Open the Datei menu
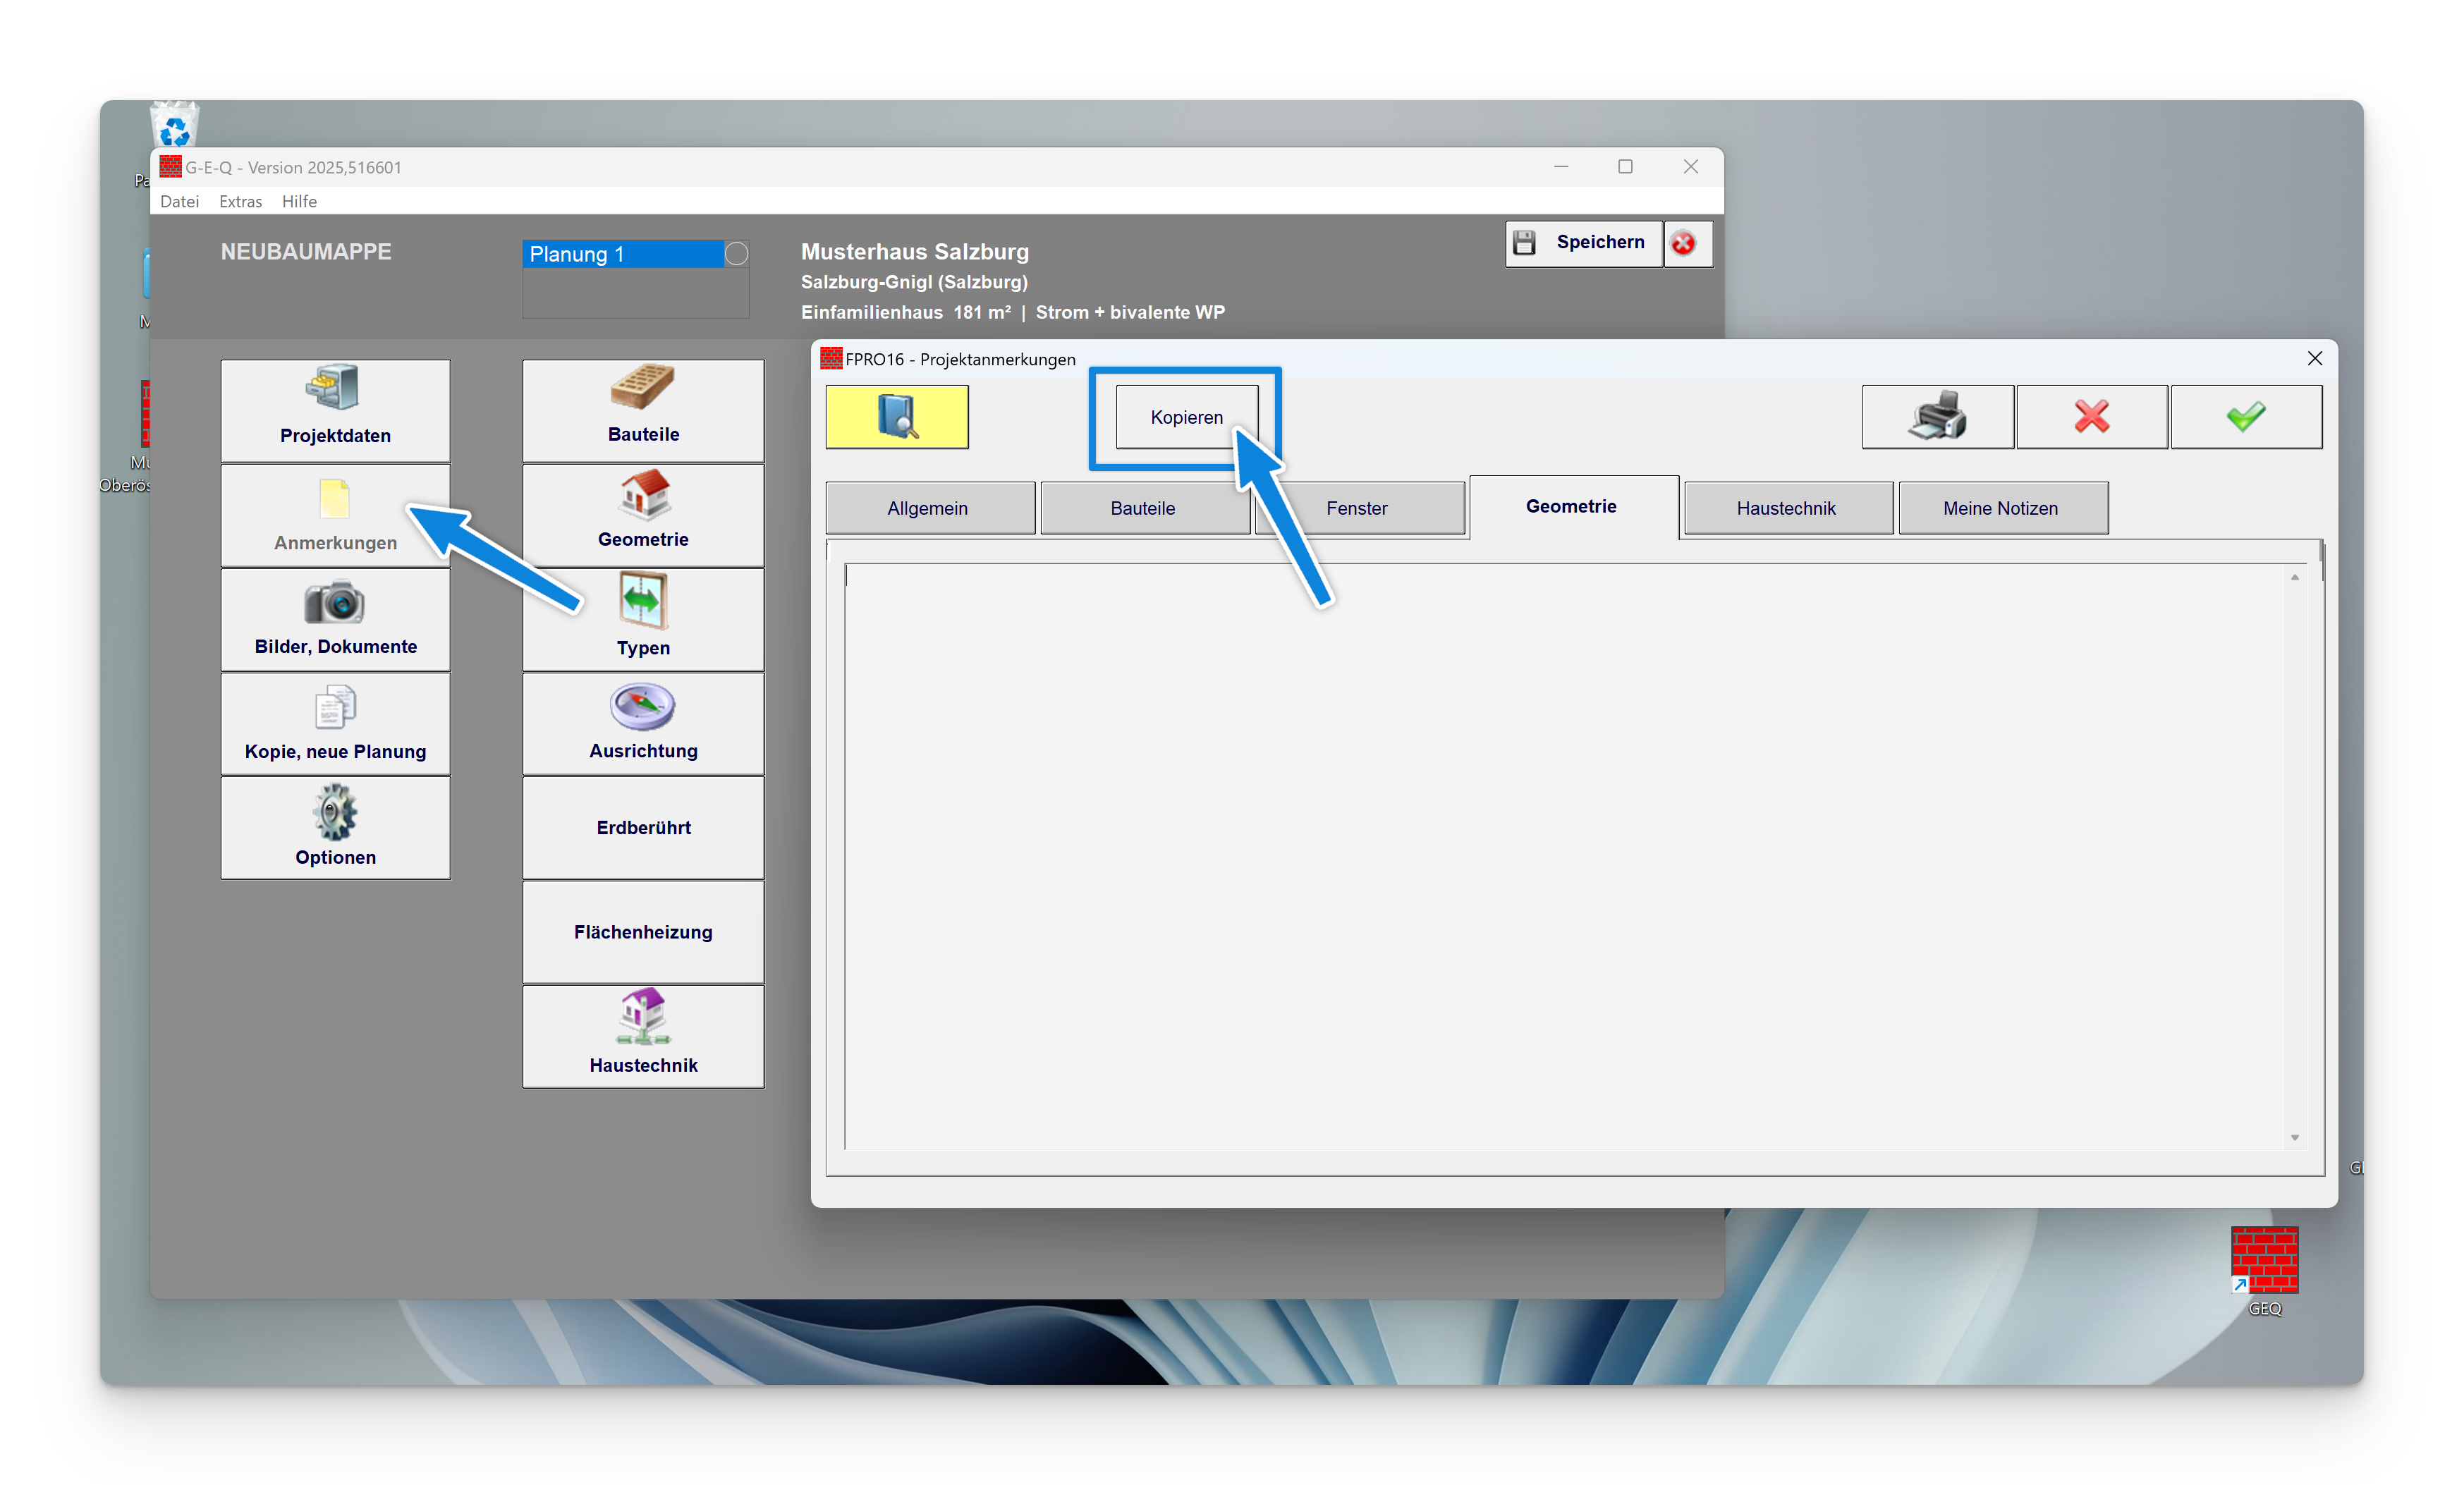The image size is (2464, 1485). pyautogui.click(x=179, y=201)
